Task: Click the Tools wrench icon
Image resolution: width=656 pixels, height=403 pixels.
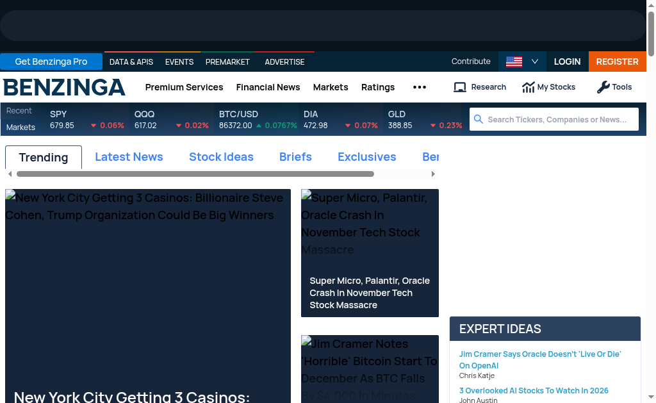Action: pyautogui.click(x=603, y=87)
